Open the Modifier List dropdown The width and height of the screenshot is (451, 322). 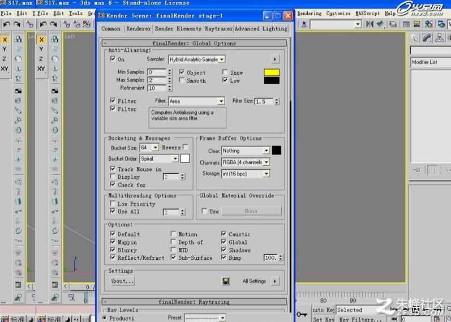tap(431, 62)
